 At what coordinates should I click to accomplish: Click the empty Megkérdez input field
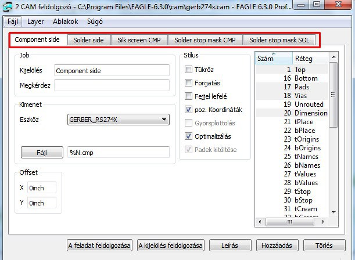point(112,85)
